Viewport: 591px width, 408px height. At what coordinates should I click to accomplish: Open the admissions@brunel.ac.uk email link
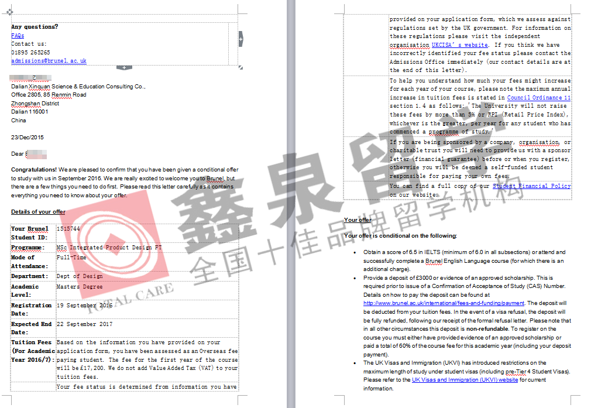pos(49,61)
